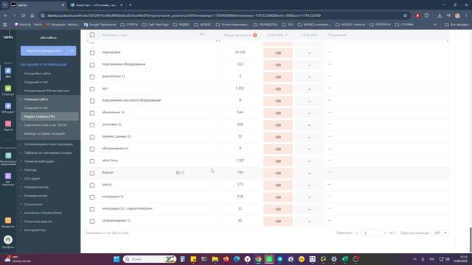Open Импорт истории позиций item
The height and width of the screenshot is (265, 472).
pyautogui.click(x=44, y=133)
